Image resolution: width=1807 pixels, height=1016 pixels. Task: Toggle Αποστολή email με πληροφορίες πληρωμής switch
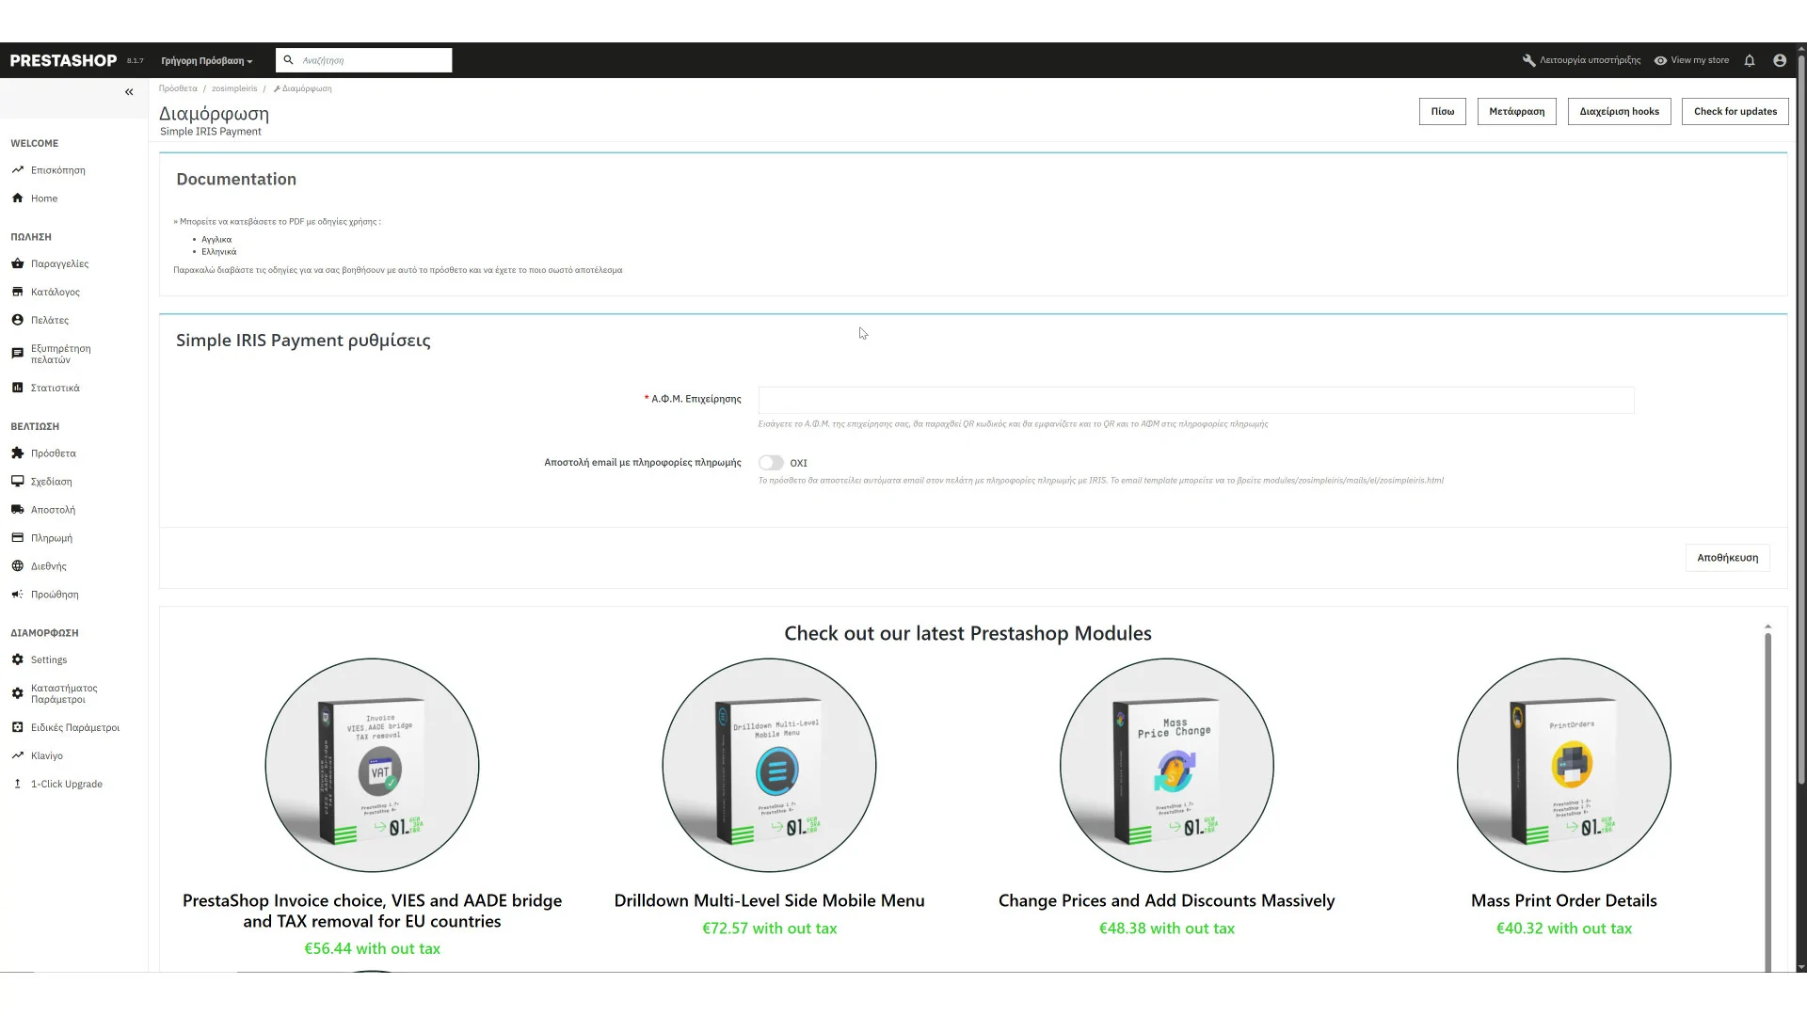(x=771, y=463)
